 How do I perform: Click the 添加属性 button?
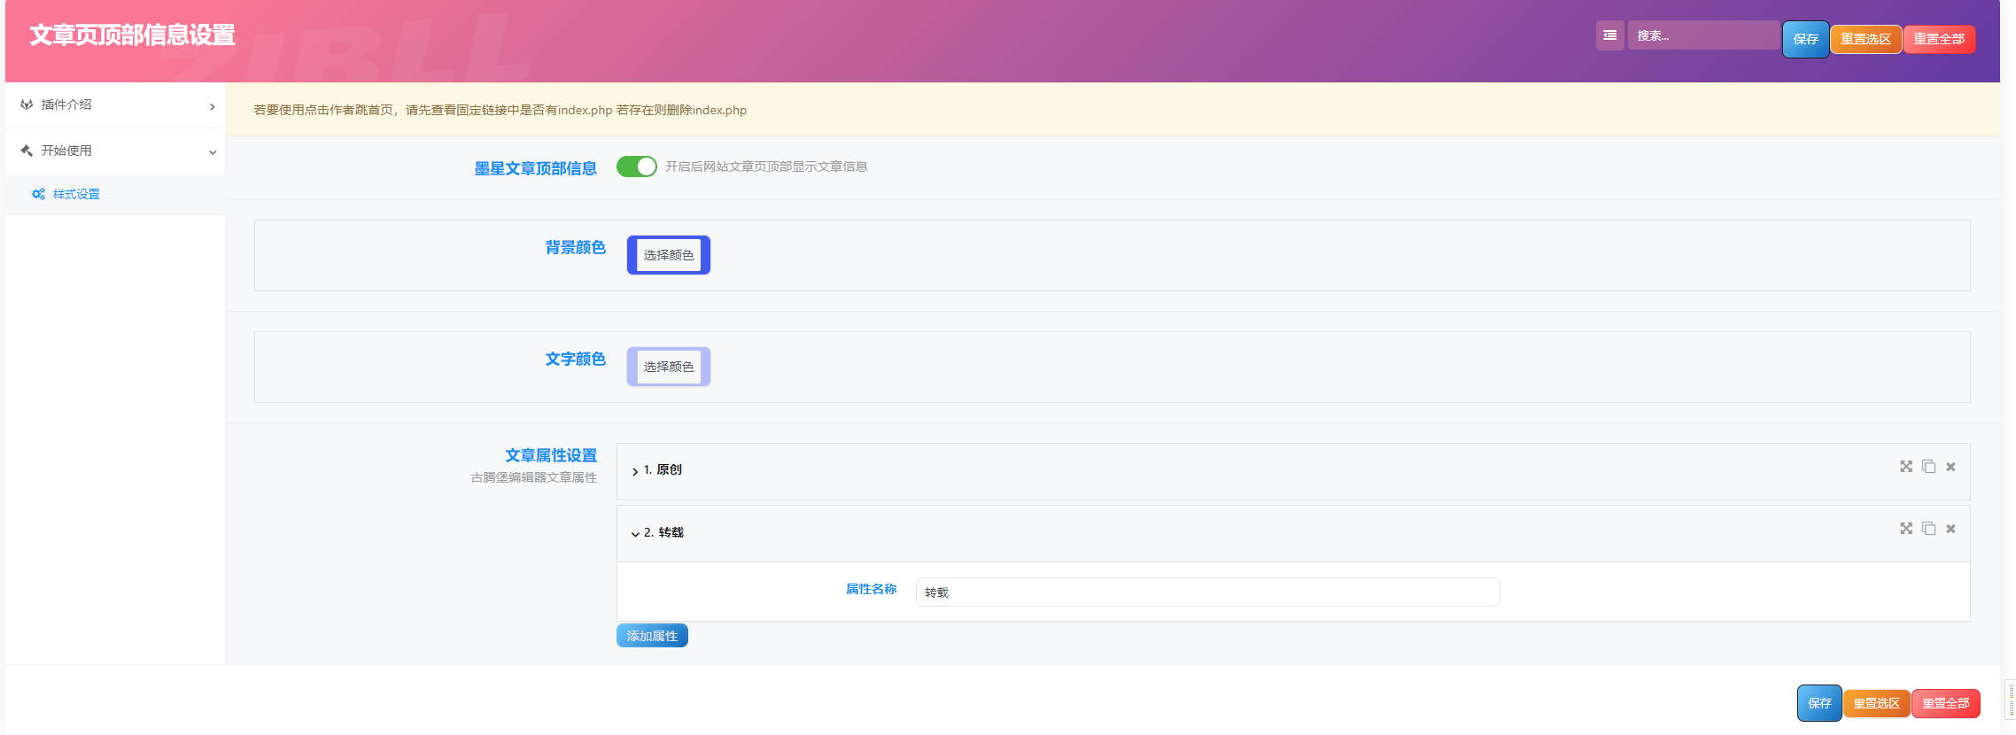[x=652, y=636]
